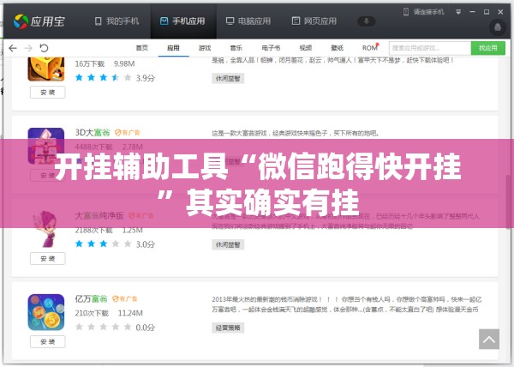Click the 亿万富翁 coins app icon
The image size is (514, 367).
coord(46,312)
